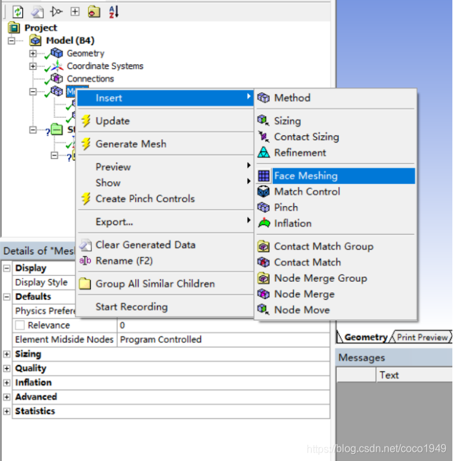
Task: Click the Coordinate Systems axes icon
Action: (57, 66)
